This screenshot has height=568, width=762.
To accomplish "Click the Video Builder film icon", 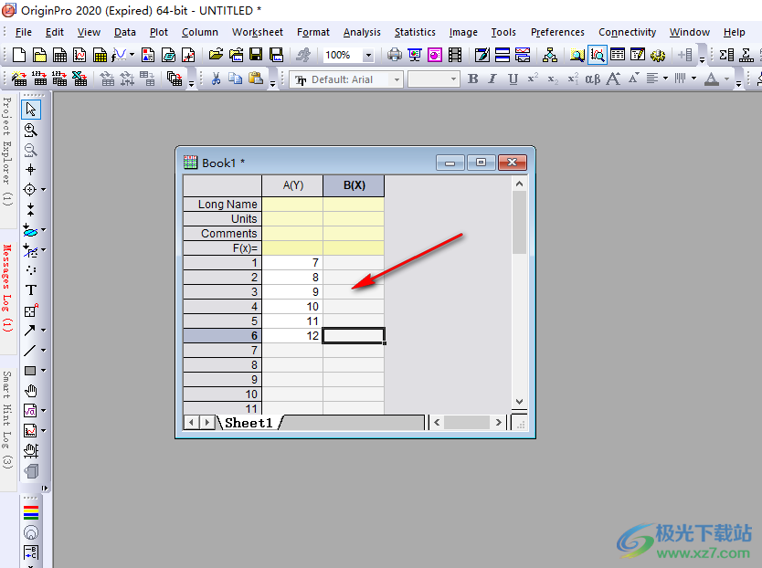I will [x=455, y=55].
